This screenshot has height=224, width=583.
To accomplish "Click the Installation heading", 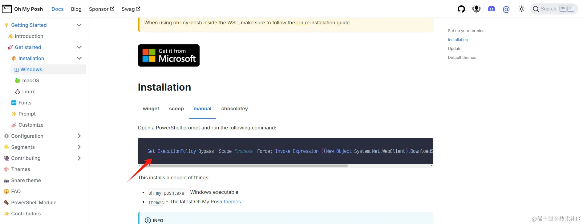I will [x=164, y=87].
